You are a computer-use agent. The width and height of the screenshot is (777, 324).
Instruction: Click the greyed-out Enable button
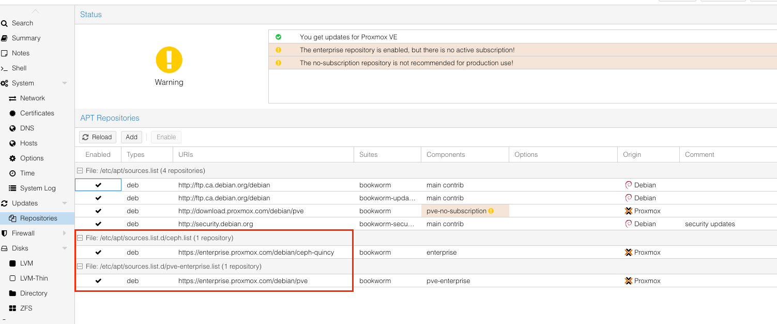click(x=166, y=137)
